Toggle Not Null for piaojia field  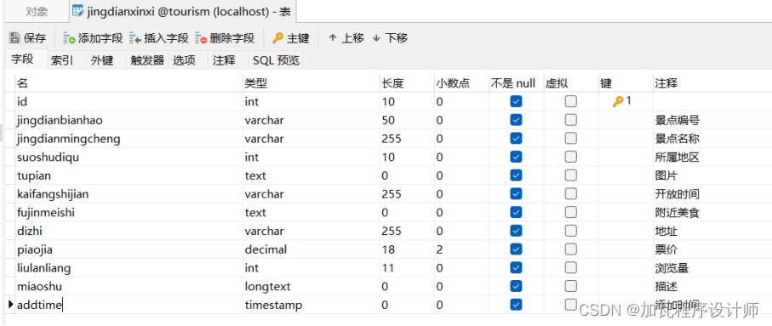pyautogui.click(x=516, y=249)
